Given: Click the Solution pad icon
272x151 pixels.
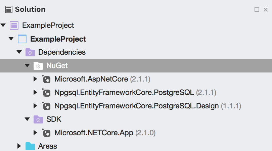Looking at the screenshot, I should (x=9, y=9).
